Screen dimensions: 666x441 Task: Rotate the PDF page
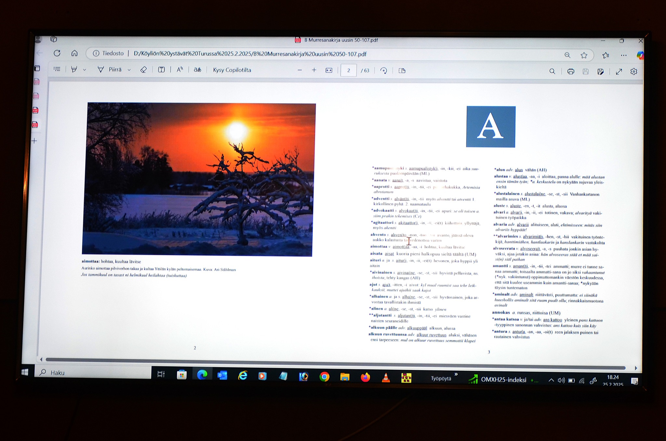pos(383,71)
